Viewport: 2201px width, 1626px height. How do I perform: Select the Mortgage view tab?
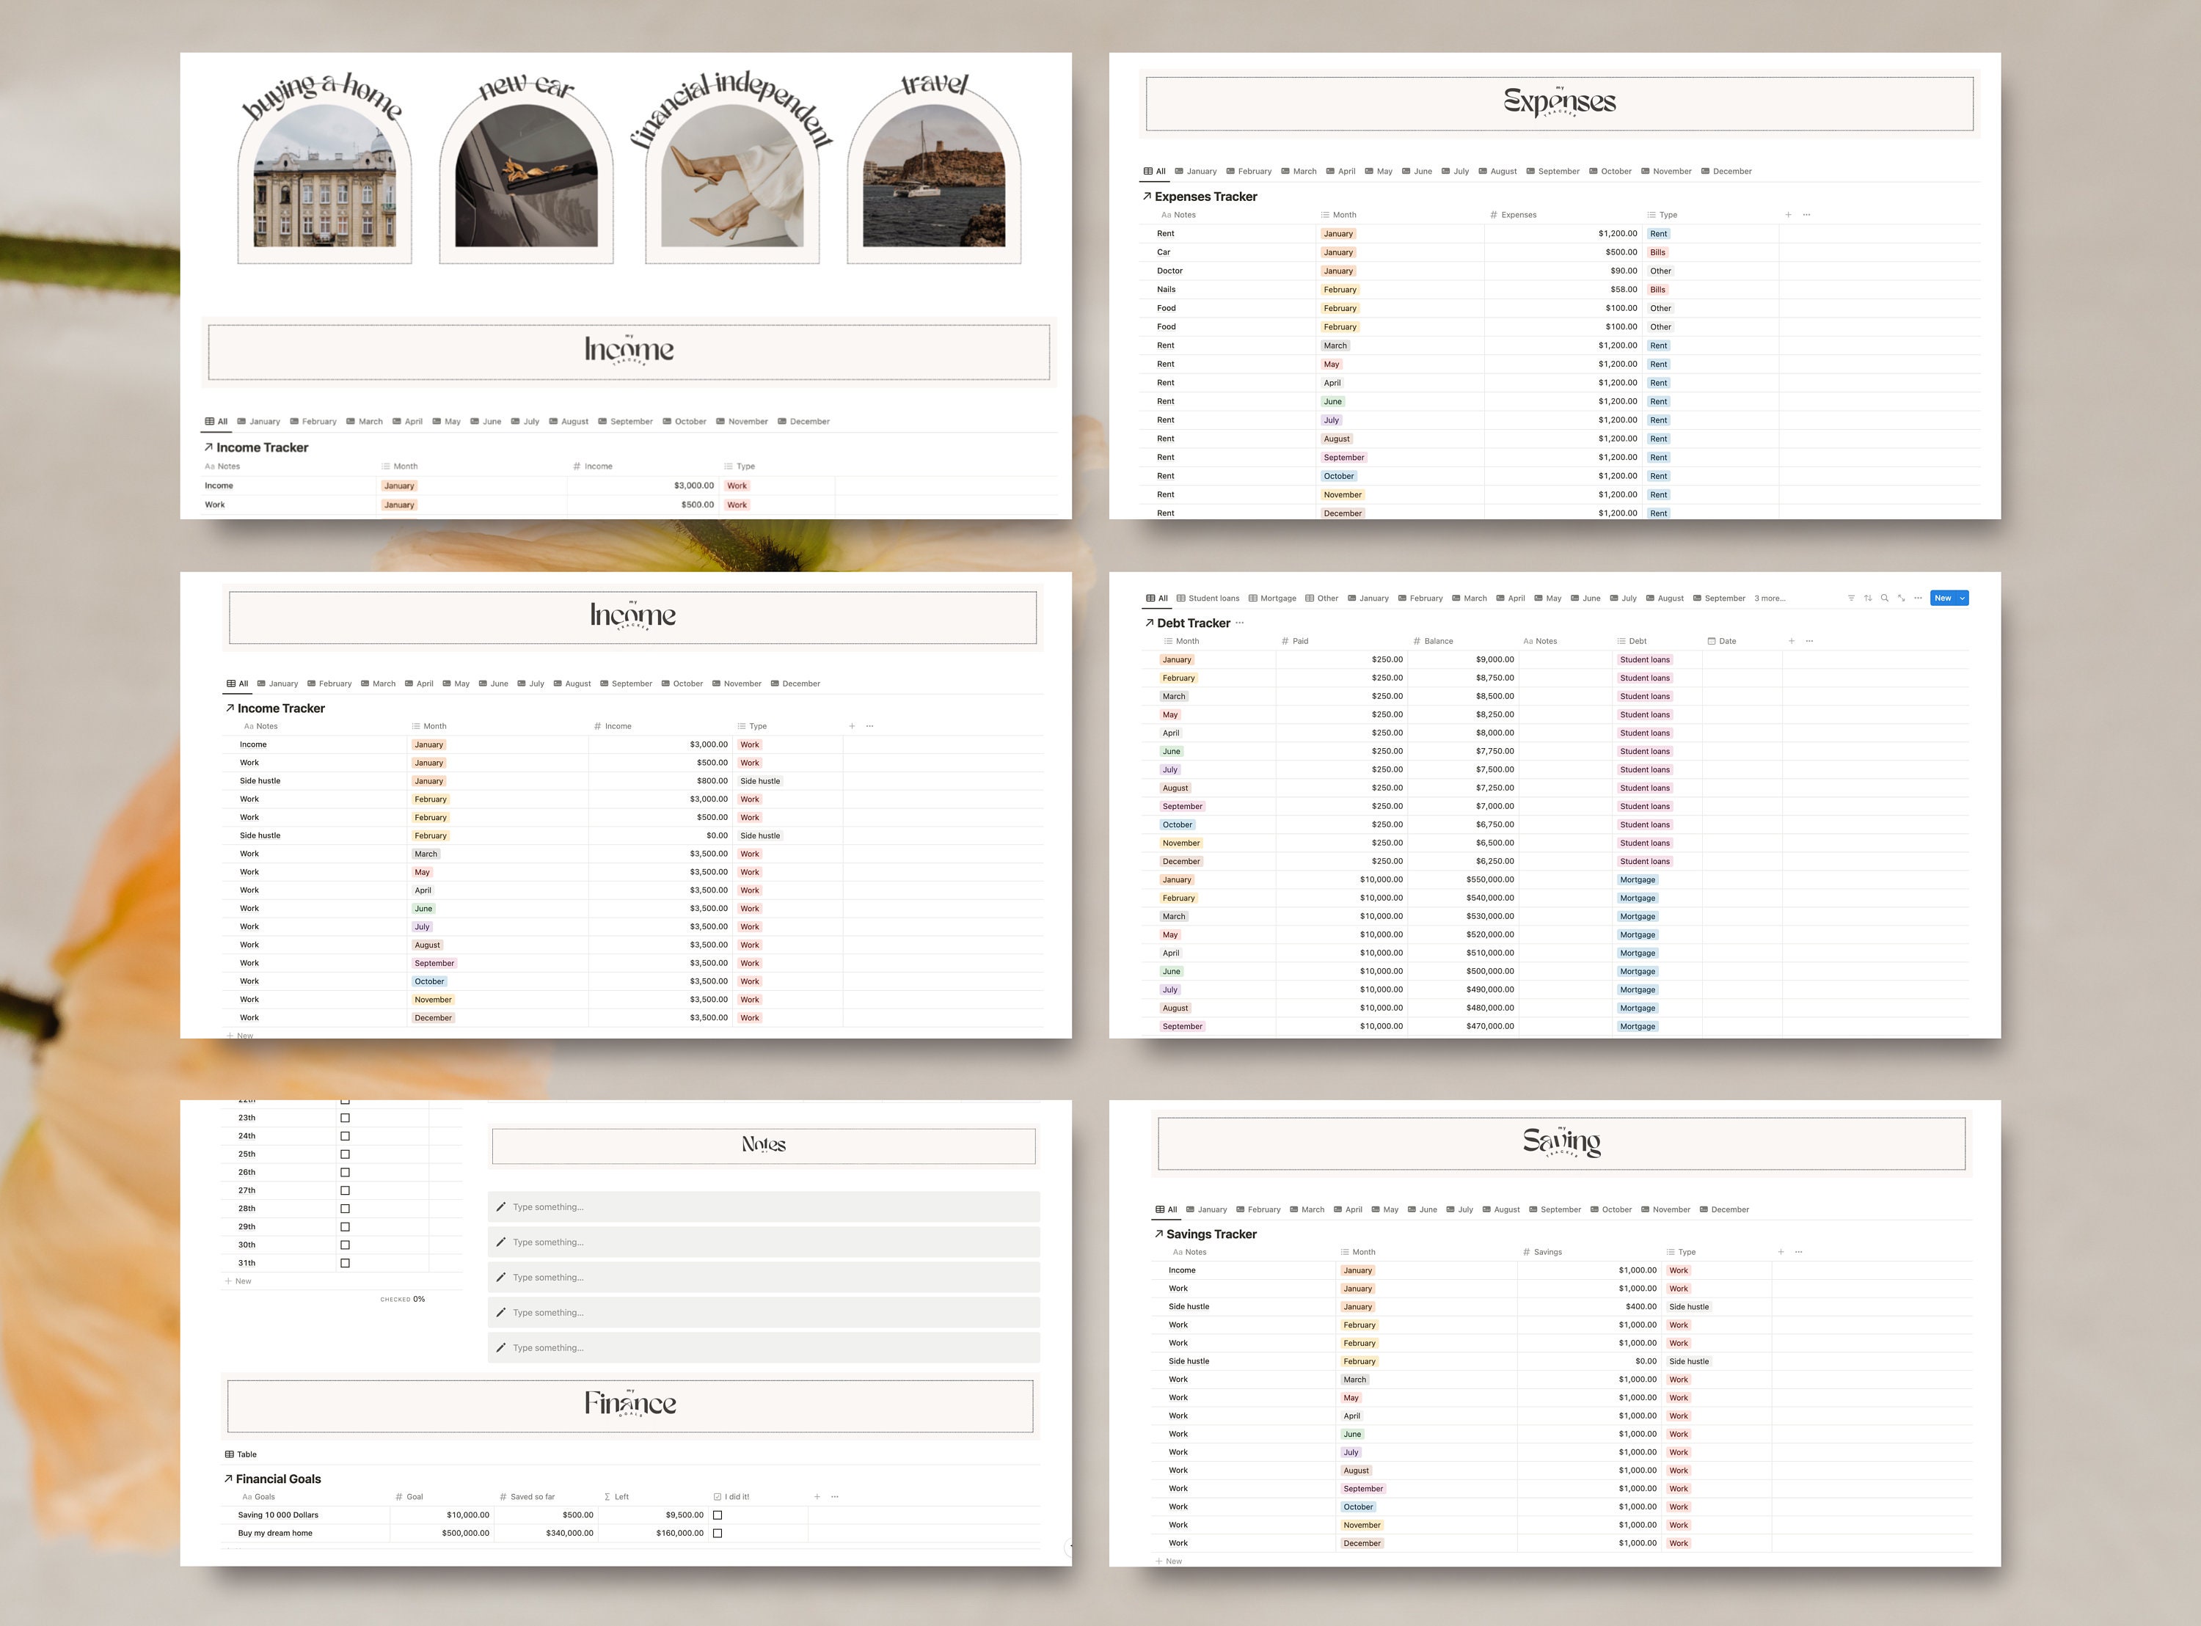tap(1273, 598)
